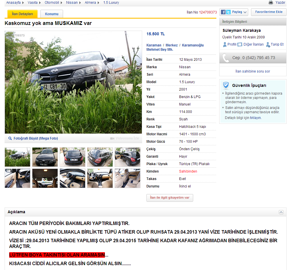288x270 pixels.
Task: Open Fotoğrafı Büyüt (Mega Foto) link
Action: (x=36, y=138)
